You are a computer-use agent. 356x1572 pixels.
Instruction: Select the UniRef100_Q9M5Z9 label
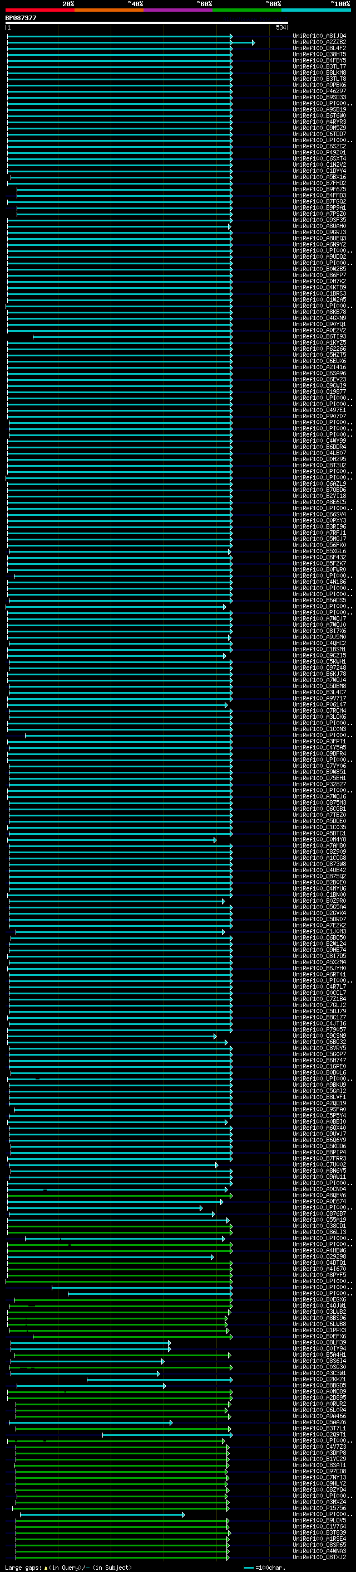tap(319, 128)
